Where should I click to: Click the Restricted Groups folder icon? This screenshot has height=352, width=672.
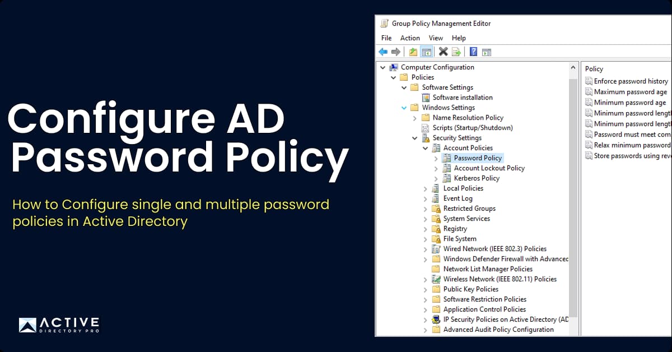[437, 209]
